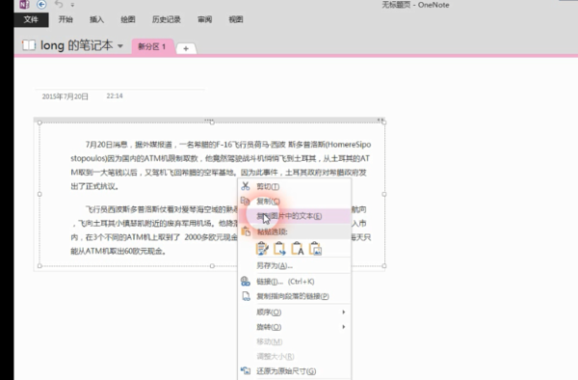
Task: Choose 链接(I)... (Ctrl+K) menu entry
Action: point(295,282)
